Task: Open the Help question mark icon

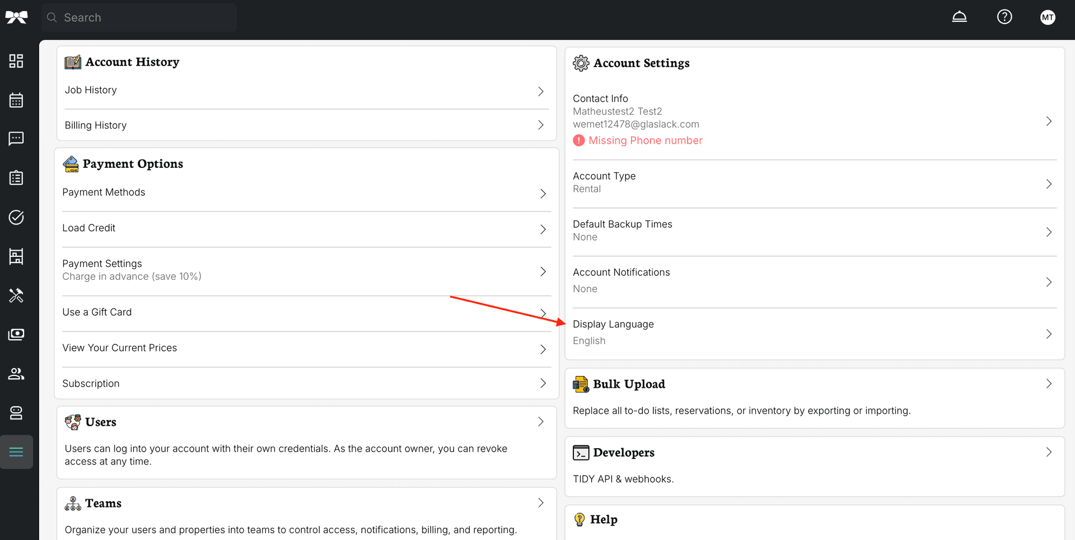Action: point(1004,17)
